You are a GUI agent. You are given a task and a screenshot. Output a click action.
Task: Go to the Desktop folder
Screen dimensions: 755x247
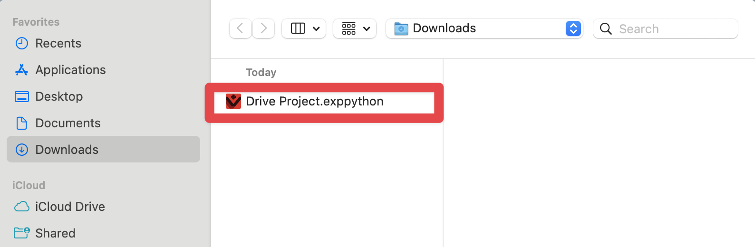click(x=59, y=96)
